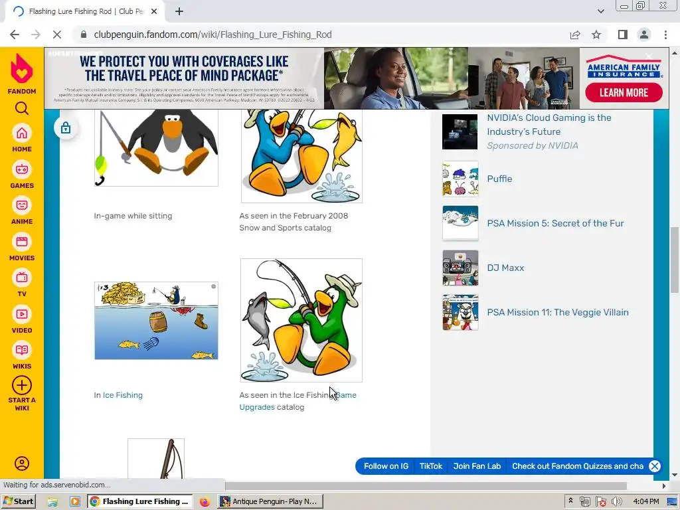Open the Chrome profile avatar icon
680x510 pixels.
pos(644,35)
